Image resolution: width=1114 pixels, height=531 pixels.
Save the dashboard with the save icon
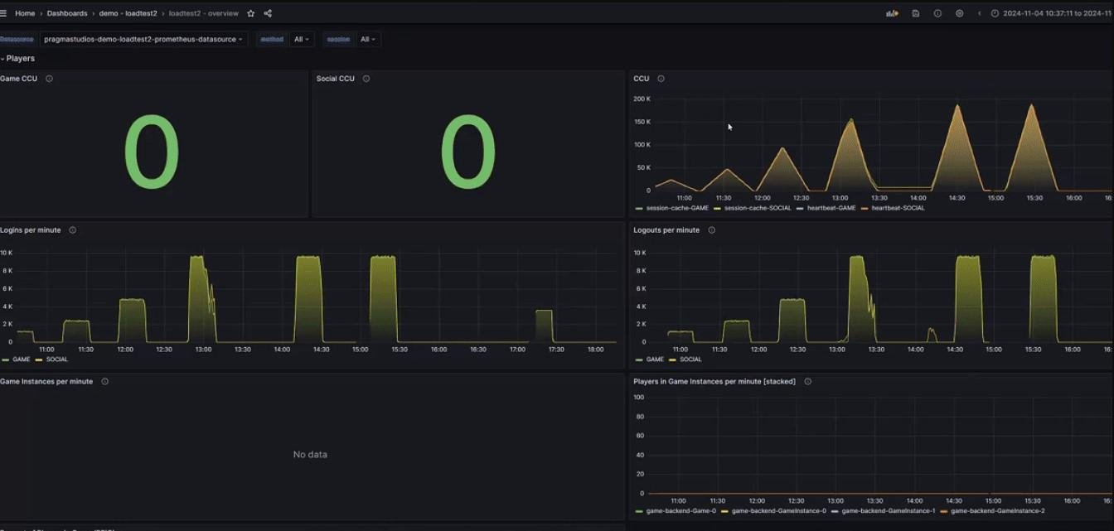tap(915, 13)
